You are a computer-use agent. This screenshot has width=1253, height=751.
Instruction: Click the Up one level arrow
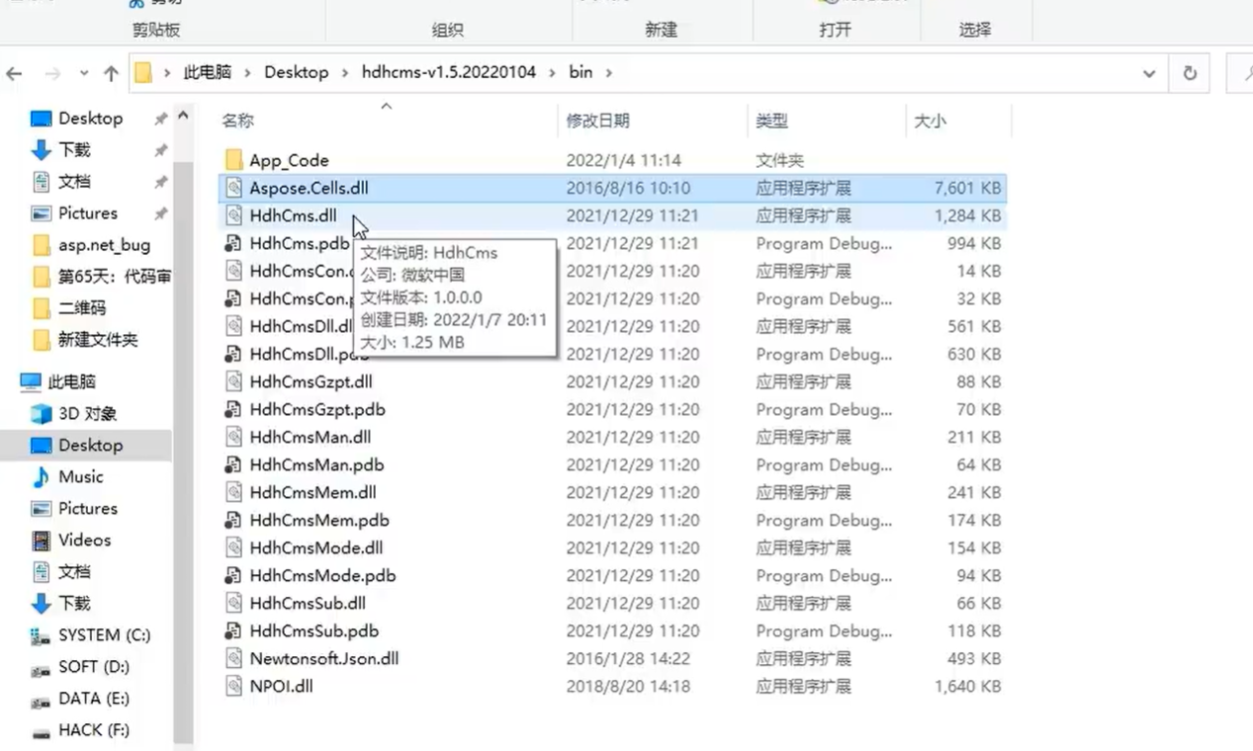[x=111, y=73]
